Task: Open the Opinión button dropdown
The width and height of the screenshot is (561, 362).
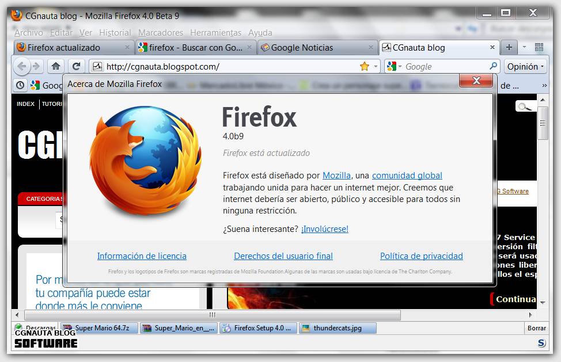Action: [x=525, y=66]
